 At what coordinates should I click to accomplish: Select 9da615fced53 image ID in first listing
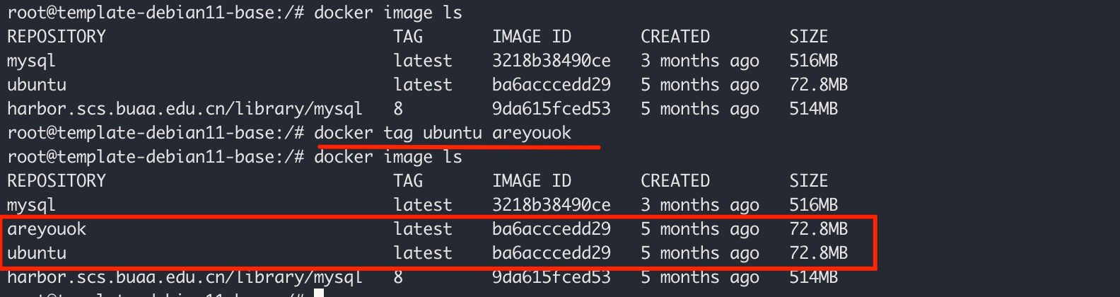click(x=552, y=109)
